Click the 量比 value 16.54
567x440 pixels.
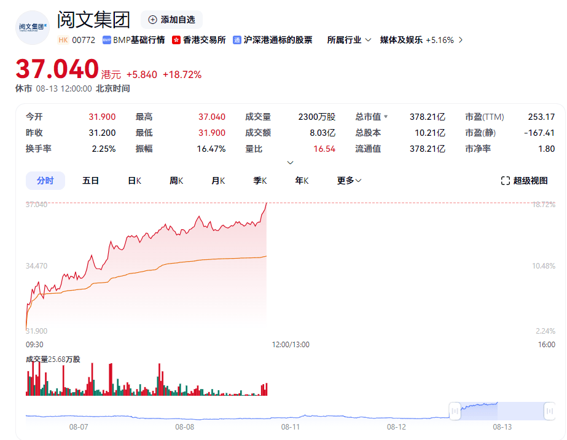tap(324, 149)
